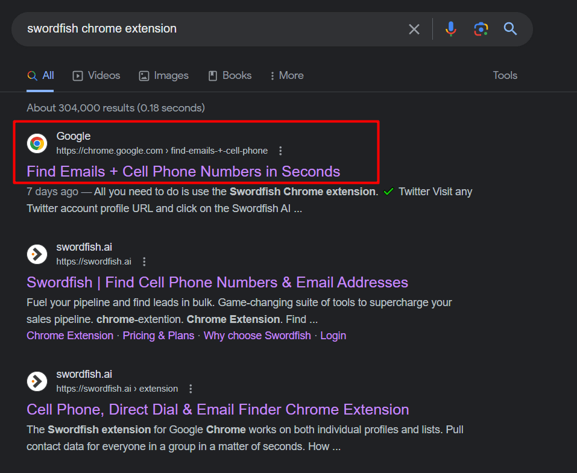Screen dimensions: 577x473
Task: Click the favicon beside the swordfish.ai extension result
Action: pos(37,381)
